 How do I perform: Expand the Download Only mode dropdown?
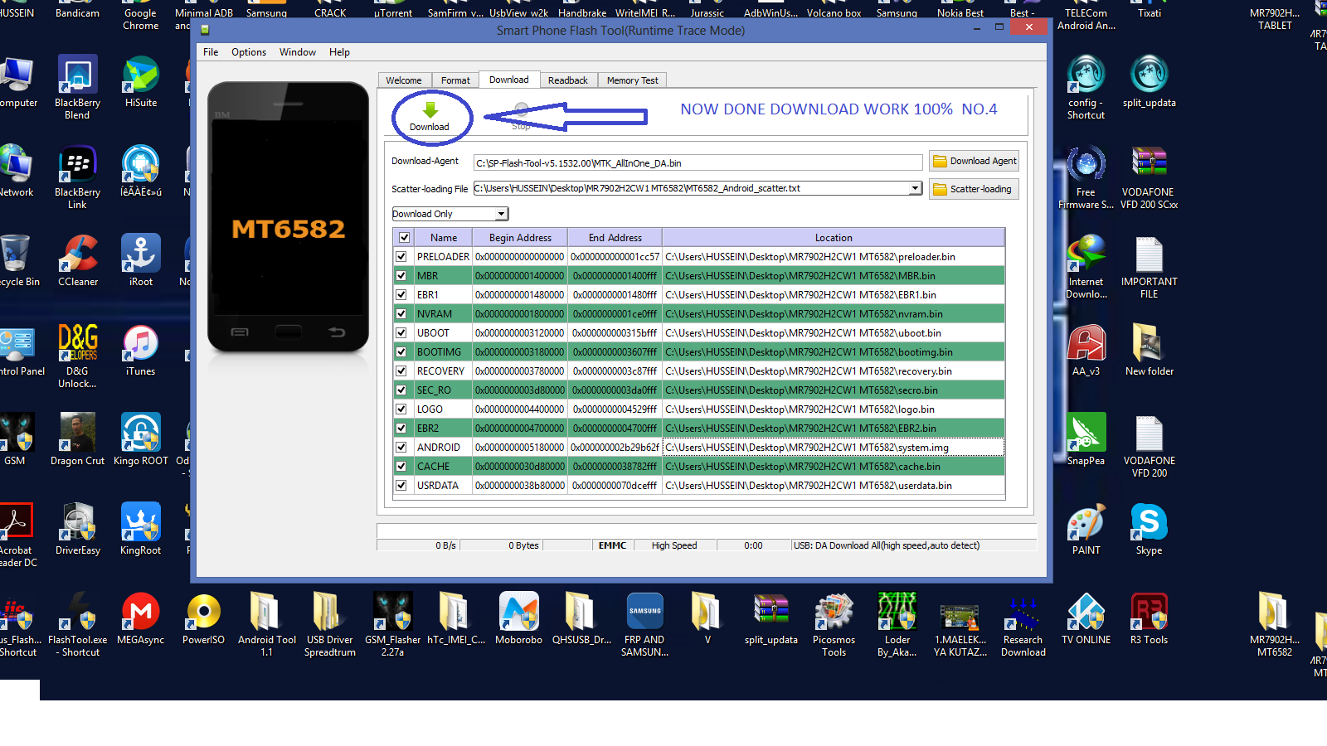click(x=501, y=214)
